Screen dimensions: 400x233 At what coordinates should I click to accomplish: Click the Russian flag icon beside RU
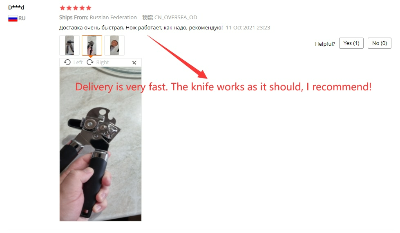[x=13, y=18]
